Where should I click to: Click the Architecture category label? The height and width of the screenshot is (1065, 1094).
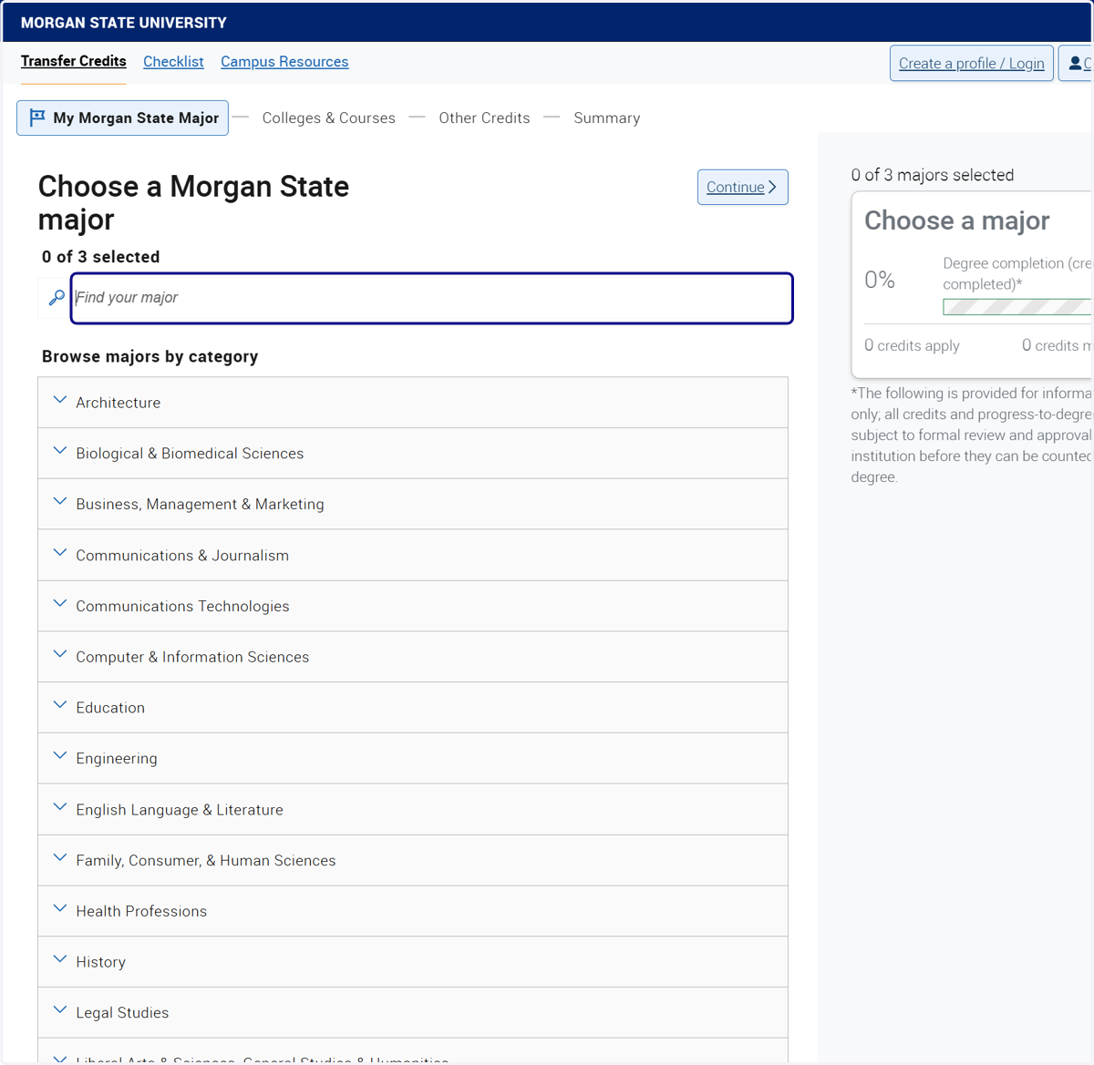click(x=119, y=403)
